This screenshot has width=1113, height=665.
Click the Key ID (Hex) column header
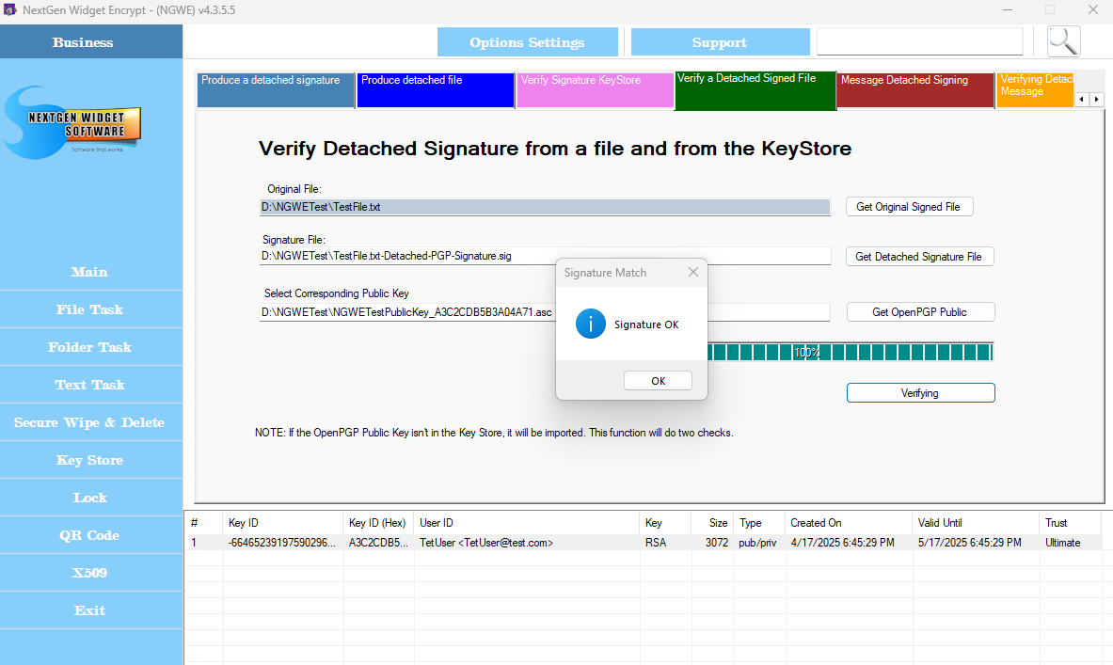pos(378,523)
